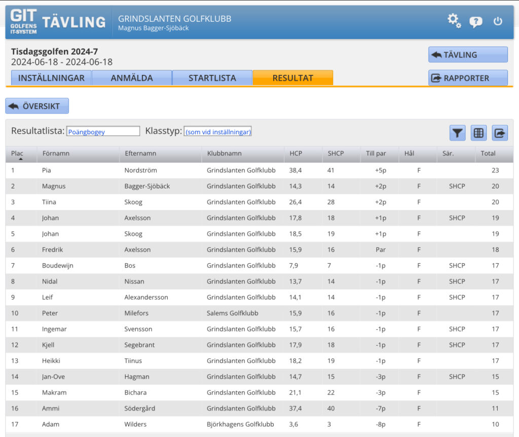Image resolution: width=519 pixels, height=437 pixels.
Task: Sort by the SHCP column header
Action: (x=341, y=154)
